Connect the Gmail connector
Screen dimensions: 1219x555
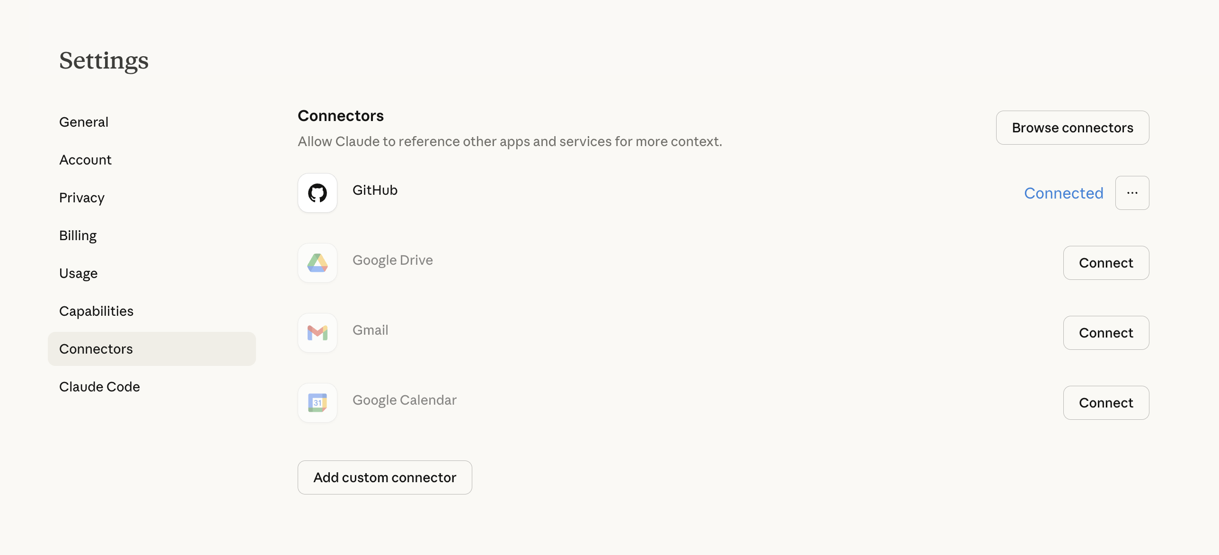[x=1105, y=333]
